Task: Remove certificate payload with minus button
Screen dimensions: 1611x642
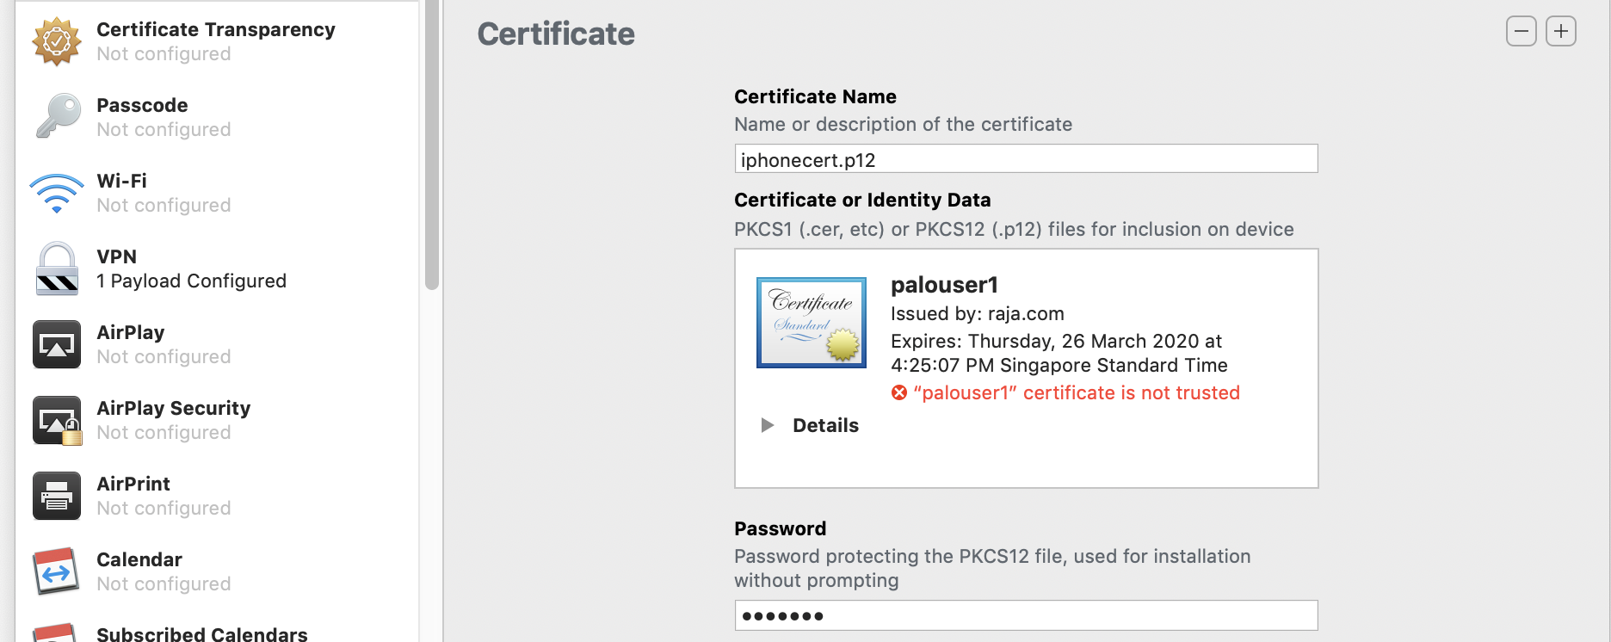Action: [1521, 32]
